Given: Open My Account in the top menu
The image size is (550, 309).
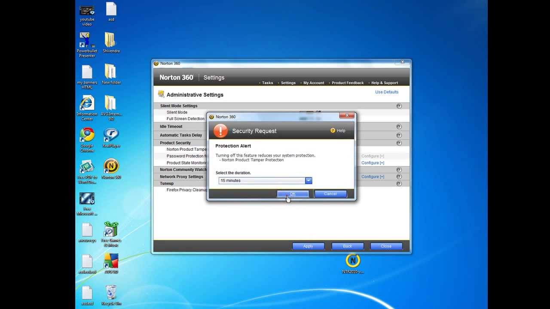Looking at the screenshot, I should point(314,83).
